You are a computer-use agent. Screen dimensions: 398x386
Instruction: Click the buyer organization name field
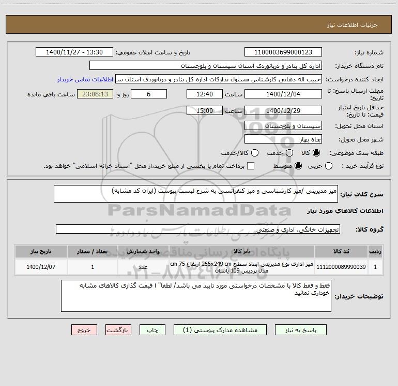pos(206,66)
